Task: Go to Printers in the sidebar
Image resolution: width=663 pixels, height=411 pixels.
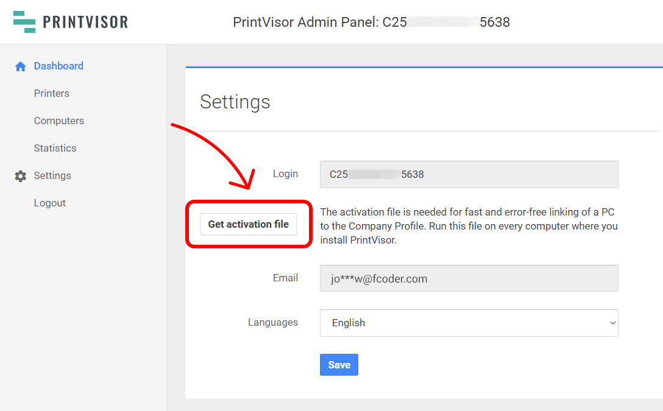Action: [x=52, y=93]
